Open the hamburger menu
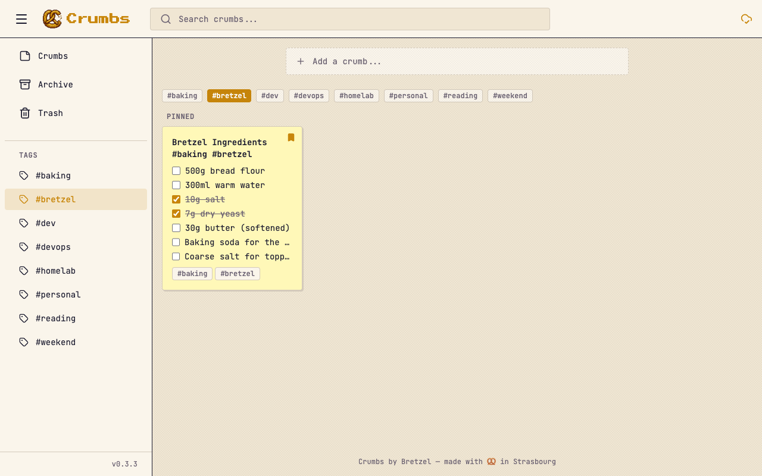 pyautogui.click(x=21, y=19)
